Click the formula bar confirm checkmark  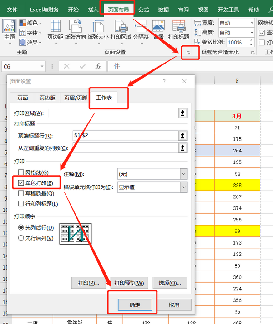[82, 66]
